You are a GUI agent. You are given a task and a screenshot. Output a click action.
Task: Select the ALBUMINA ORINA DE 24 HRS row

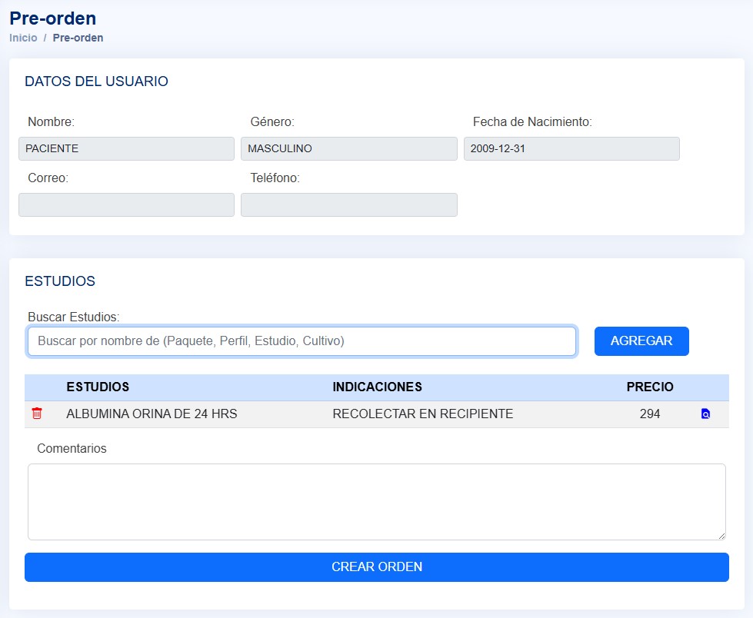coord(152,414)
